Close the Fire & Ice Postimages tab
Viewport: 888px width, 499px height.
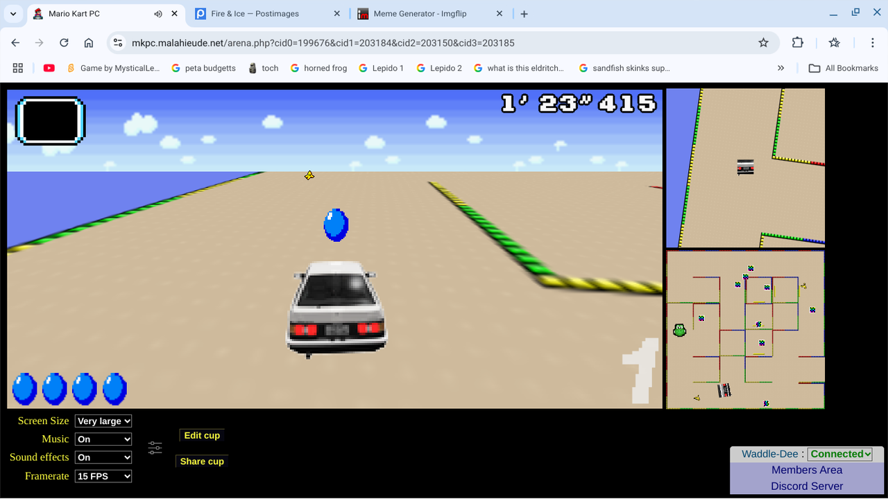pos(337,14)
